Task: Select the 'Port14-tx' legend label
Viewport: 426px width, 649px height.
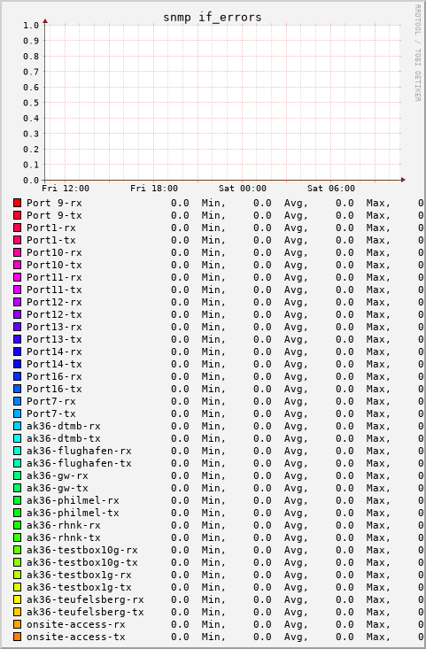Action: pos(54,364)
